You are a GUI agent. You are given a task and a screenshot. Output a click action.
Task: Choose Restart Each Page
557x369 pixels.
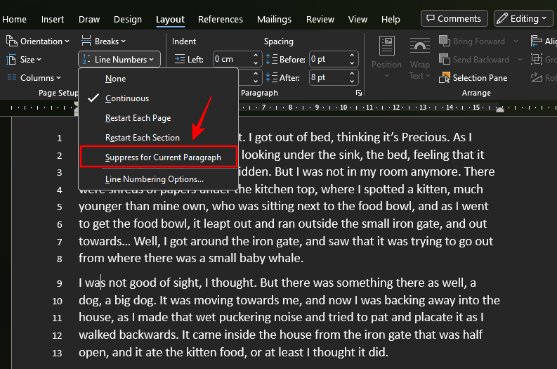click(x=159, y=117)
